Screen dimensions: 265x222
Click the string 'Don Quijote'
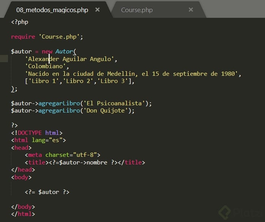[x=106, y=111]
